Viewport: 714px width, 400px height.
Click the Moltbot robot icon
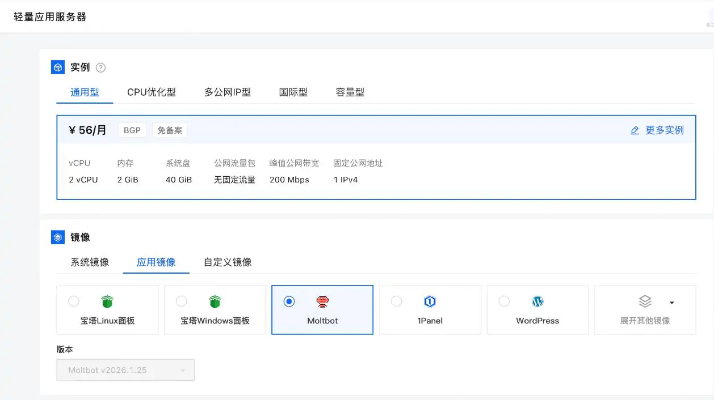click(x=322, y=301)
